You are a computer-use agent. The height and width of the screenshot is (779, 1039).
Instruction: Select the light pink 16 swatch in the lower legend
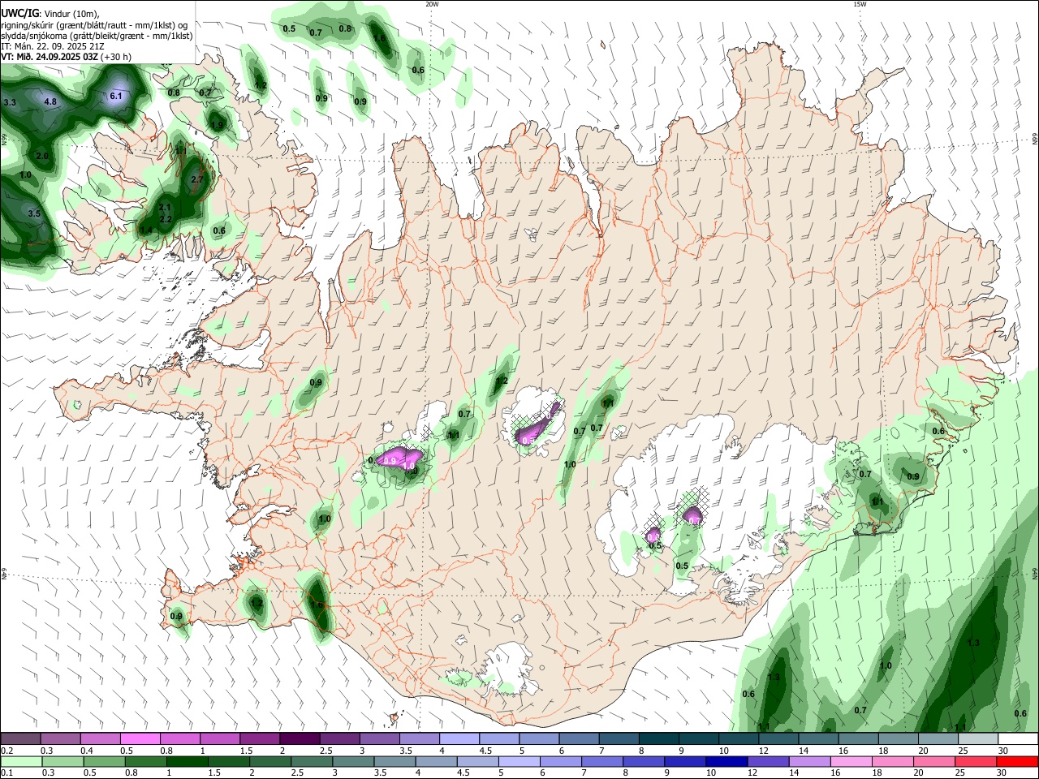851,761
